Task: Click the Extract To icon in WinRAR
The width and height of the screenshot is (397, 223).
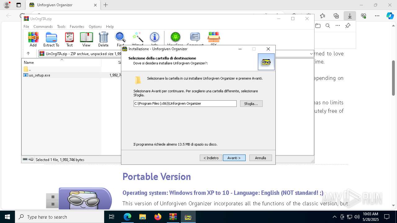Action: [x=51, y=39]
